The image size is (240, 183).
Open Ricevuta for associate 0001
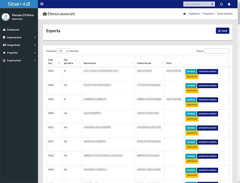[x=192, y=77]
